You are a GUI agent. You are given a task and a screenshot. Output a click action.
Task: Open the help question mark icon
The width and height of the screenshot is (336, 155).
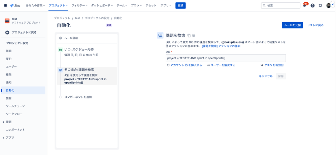click(x=312, y=6)
